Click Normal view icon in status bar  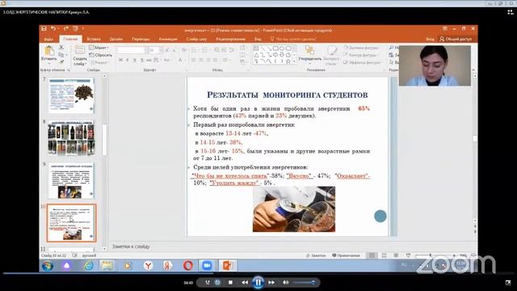click(x=372, y=255)
